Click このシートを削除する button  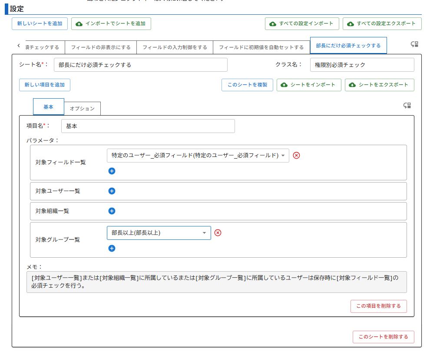tap(384, 337)
